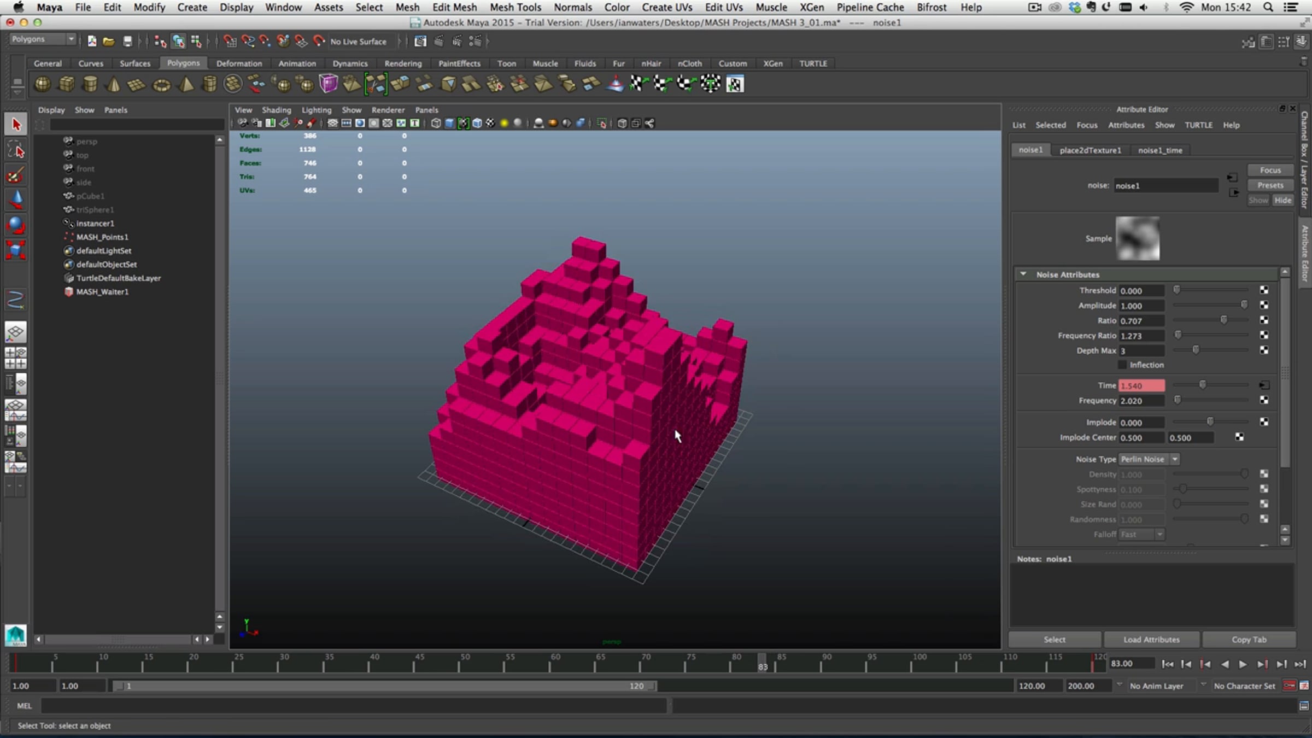Image resolution: width=1312 pixels, height=738 pixels.
Task: Click the go to input connection icon
Action: click(x=1232, y=178)
